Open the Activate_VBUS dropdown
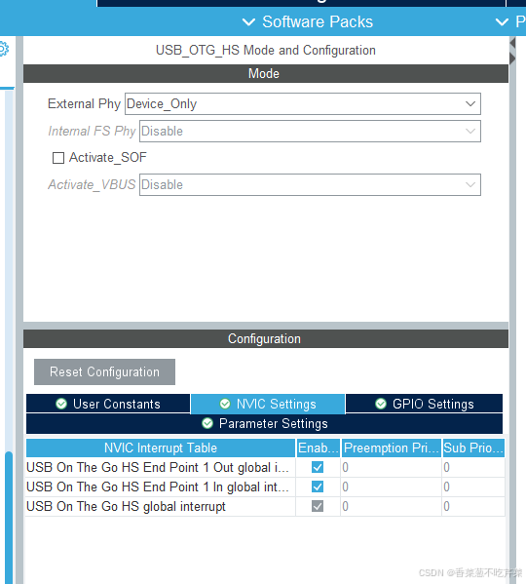Screen dimensions: 526x584 [311, 184]
